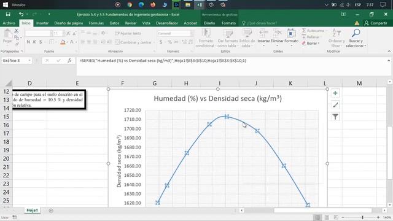Open the Archivo menu
This screenshot has width=393, height=221.
point(9,23)
